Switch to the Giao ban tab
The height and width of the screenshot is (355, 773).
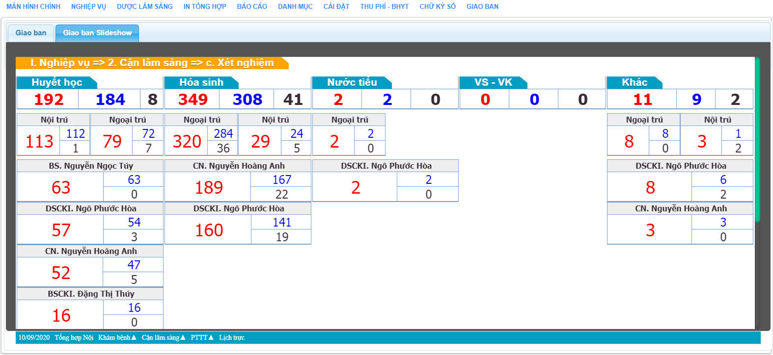[x=30, y=33]
